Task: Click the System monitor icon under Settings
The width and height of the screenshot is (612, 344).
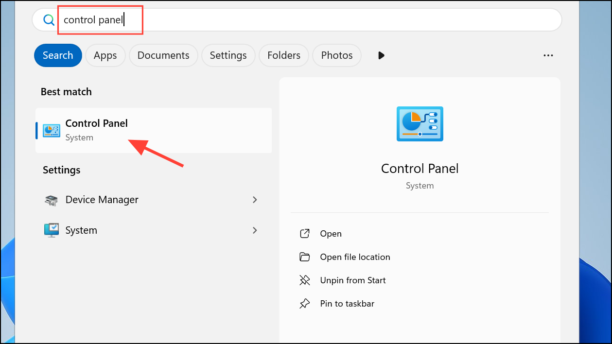Action: point(51,230)
